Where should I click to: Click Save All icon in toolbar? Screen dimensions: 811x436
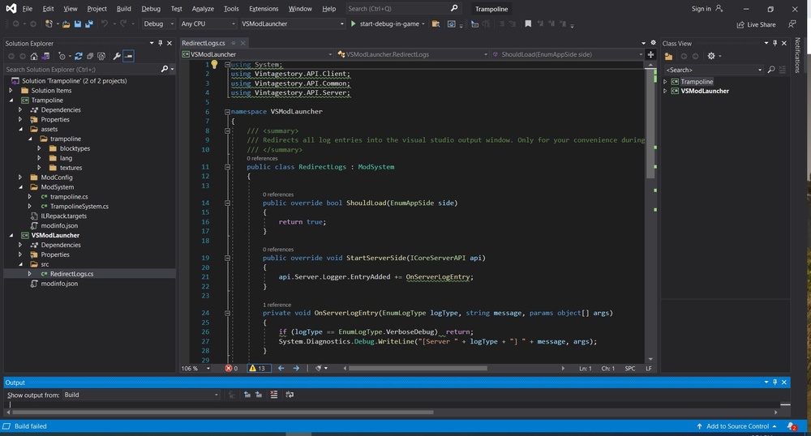[x=88, y=24]
